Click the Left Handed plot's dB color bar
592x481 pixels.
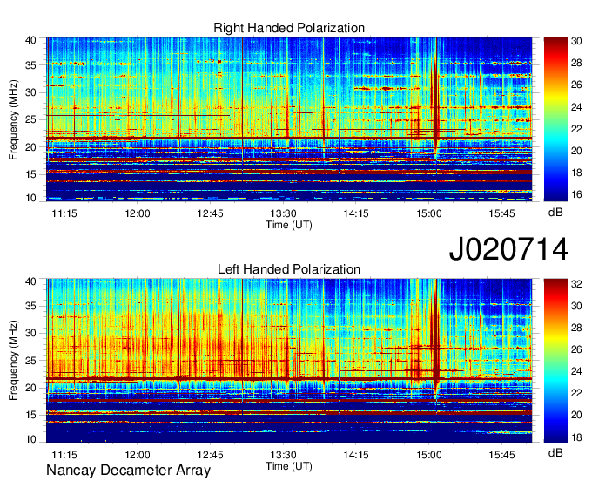(555, 361)
